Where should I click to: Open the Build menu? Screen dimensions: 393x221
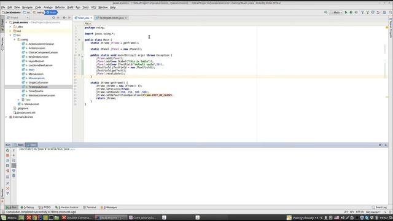(70, 7)
